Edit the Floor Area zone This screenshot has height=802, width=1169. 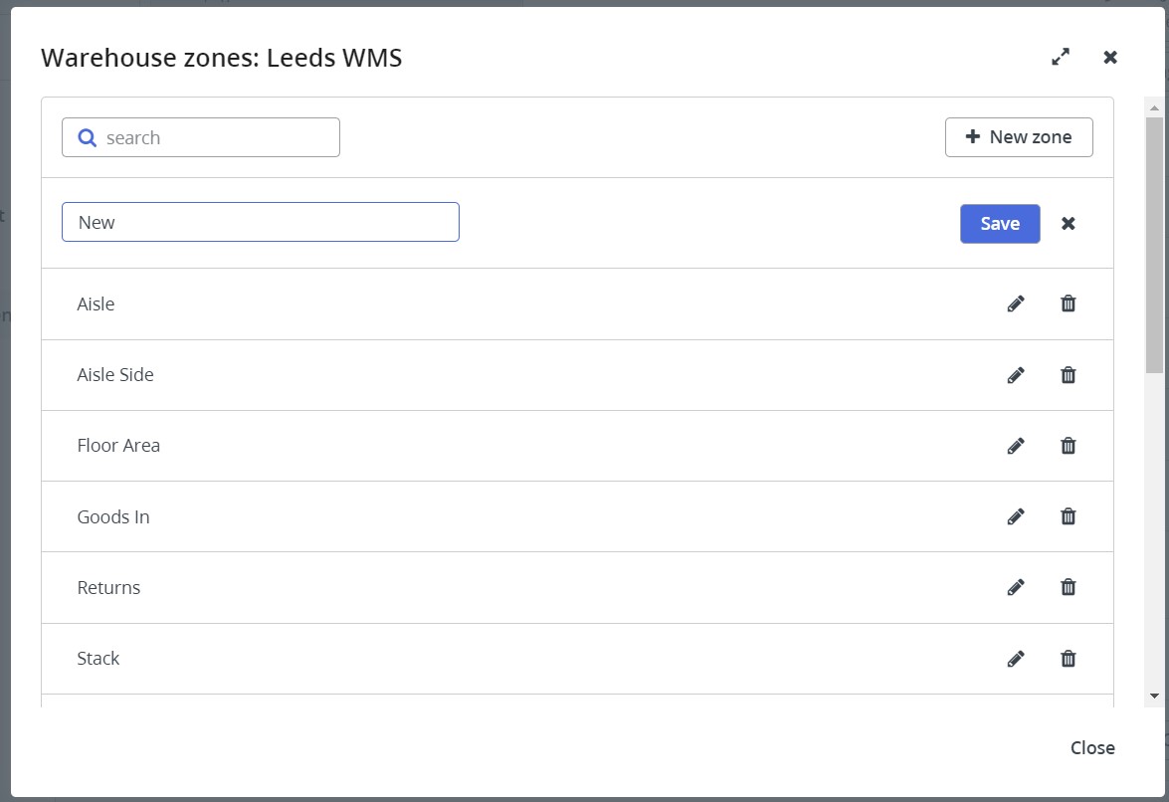click(x=1016, y=446)
